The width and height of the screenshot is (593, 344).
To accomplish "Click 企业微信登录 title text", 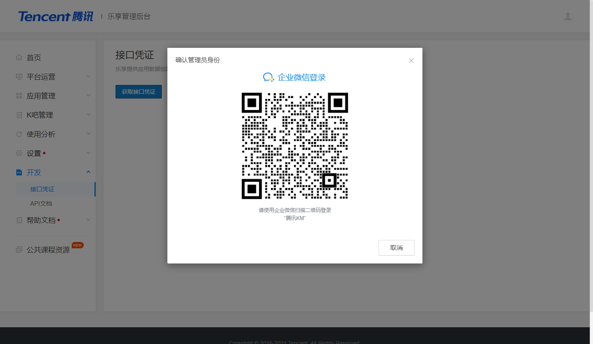I will 302,77.
